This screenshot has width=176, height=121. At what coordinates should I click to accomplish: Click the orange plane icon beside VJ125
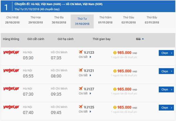tap(81, 107)
